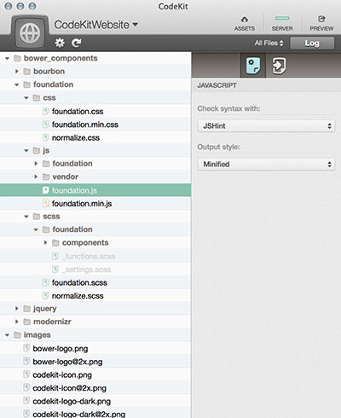Expand the vendor folder

pos(36,177)
